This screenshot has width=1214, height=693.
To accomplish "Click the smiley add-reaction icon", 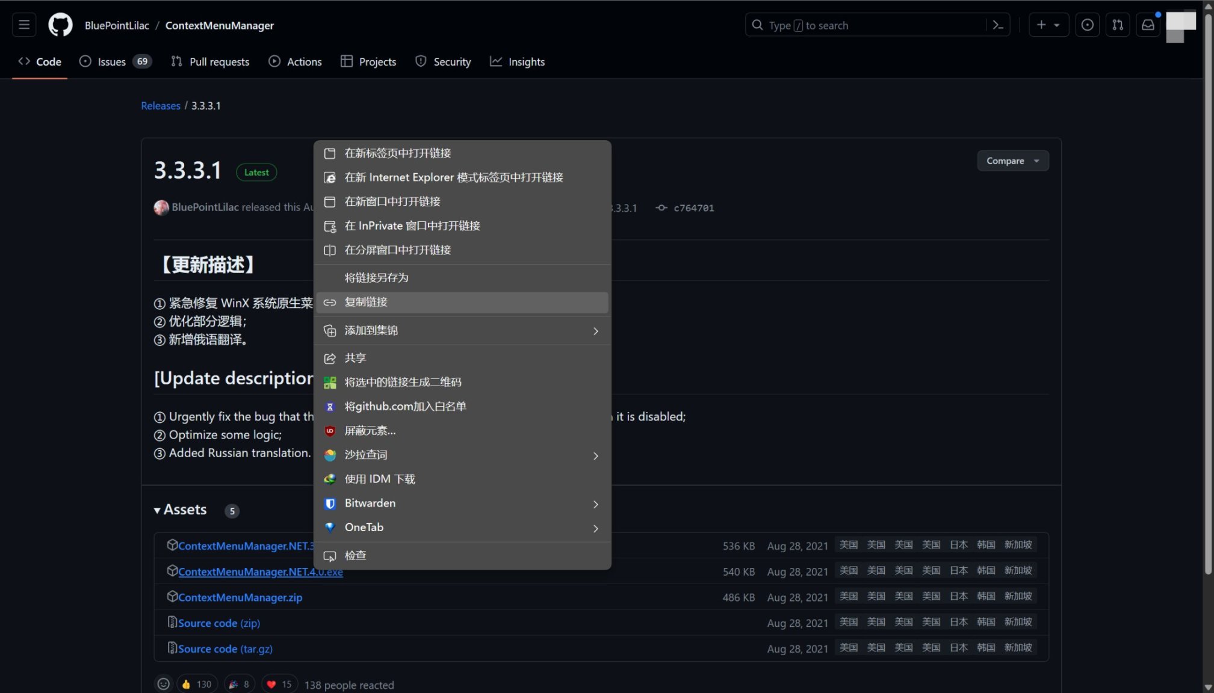I will tap(163, 684).
